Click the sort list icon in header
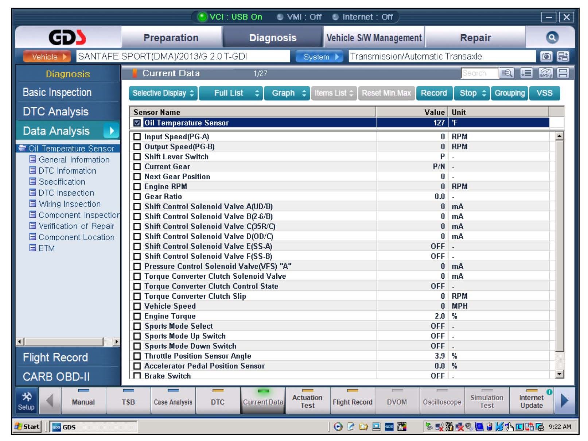Screen dimensions: 588x441 (x=526, y=73)
